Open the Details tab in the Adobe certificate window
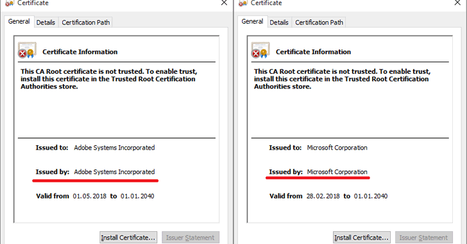 click(46, 22)
